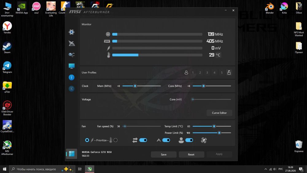Show hidden tray icons chevron
Viewport: 307px width, 173px height.
tap(266, 169)
